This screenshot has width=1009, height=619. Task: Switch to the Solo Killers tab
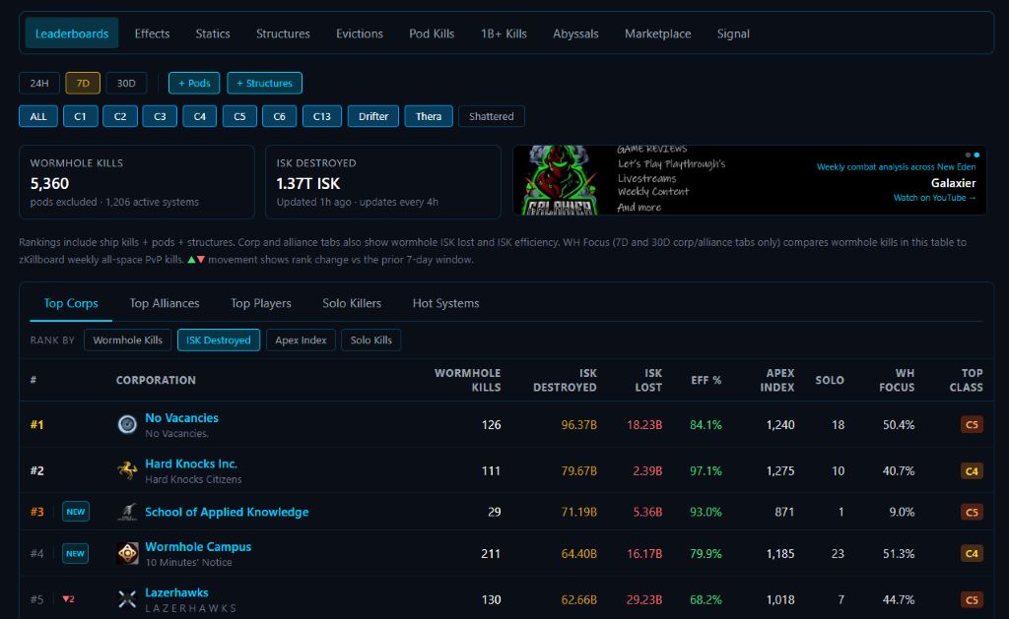352,303
